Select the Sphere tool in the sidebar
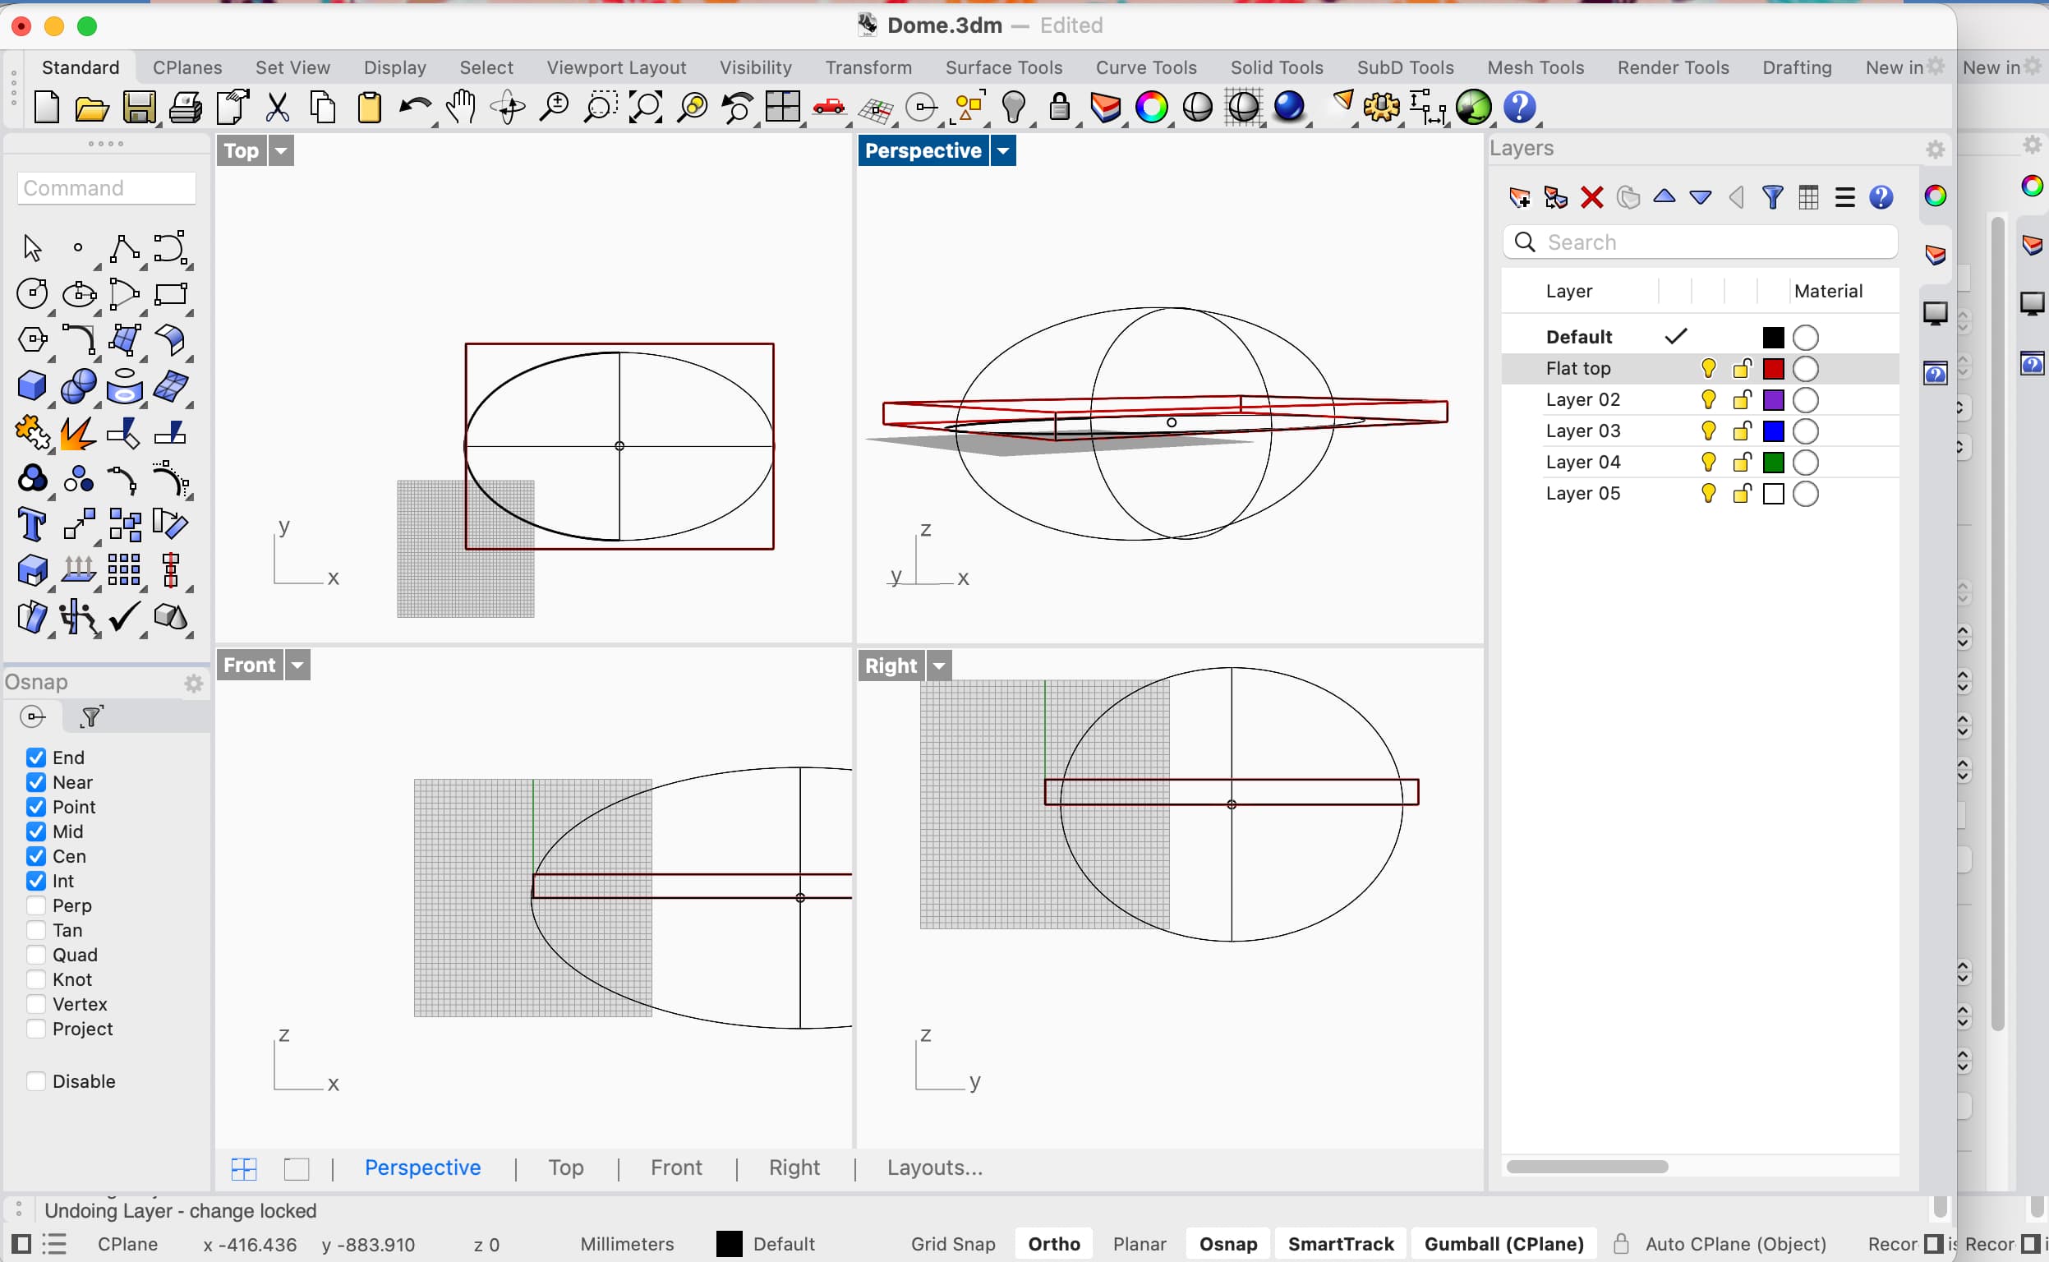Screen dimensions: 2049x1262 tap(77, 385)
